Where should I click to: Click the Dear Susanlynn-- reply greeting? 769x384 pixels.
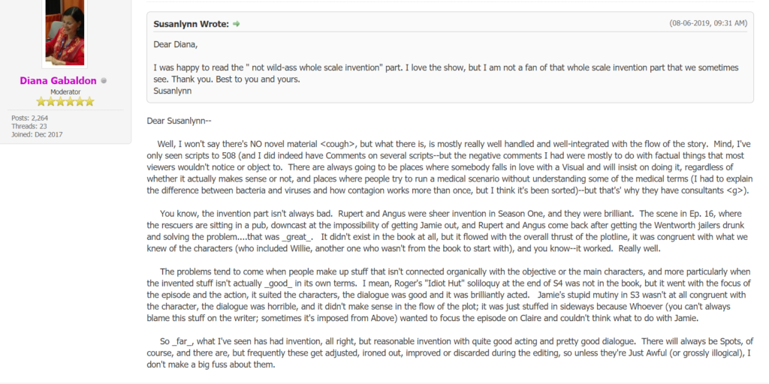tap(179, 121)
